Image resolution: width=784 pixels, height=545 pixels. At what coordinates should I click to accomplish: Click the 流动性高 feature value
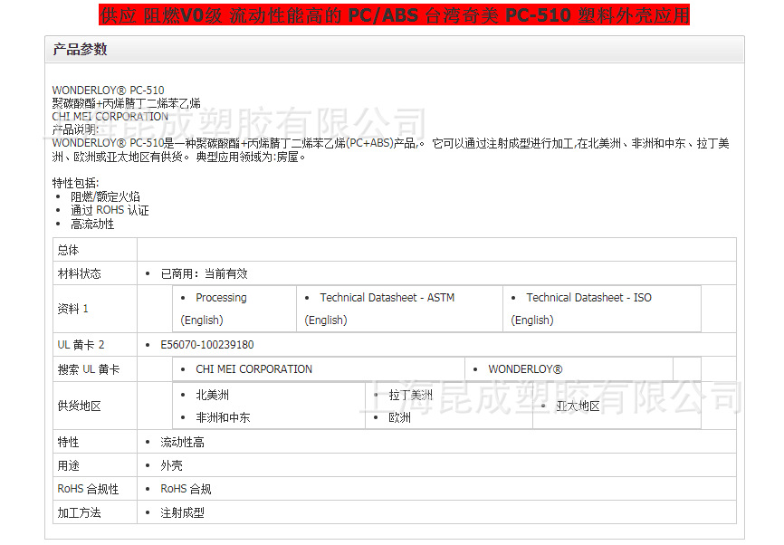(182, 443)
